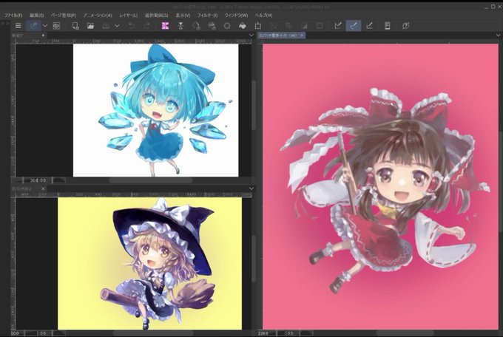Click the icon left of the sun-shaped icon

[212, 26]
